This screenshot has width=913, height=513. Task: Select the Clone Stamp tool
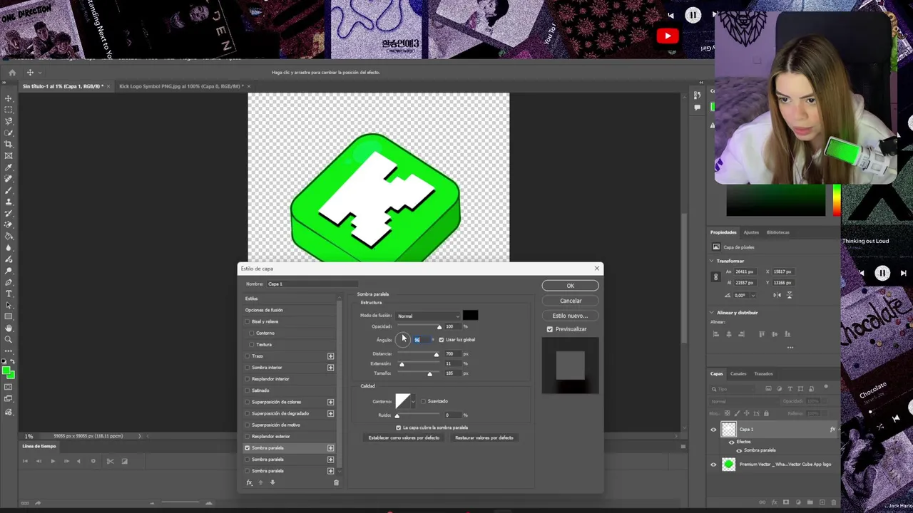pyautogui.click(x=9, y=202)
